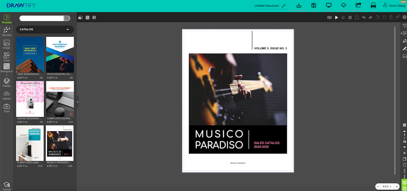Screen dimensions: 407x191
Task: Select the Musico Paradiso template thumbnail
Action: pyautogui.click(x=60, y=143)
